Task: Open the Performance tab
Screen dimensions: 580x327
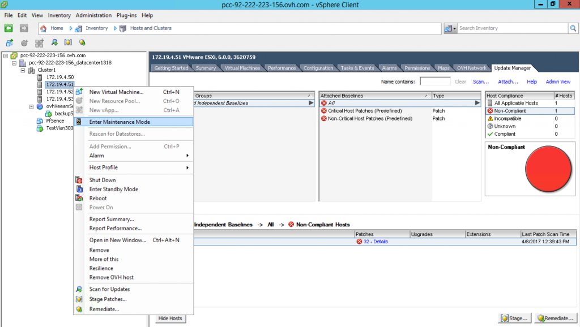Action: 282,68
